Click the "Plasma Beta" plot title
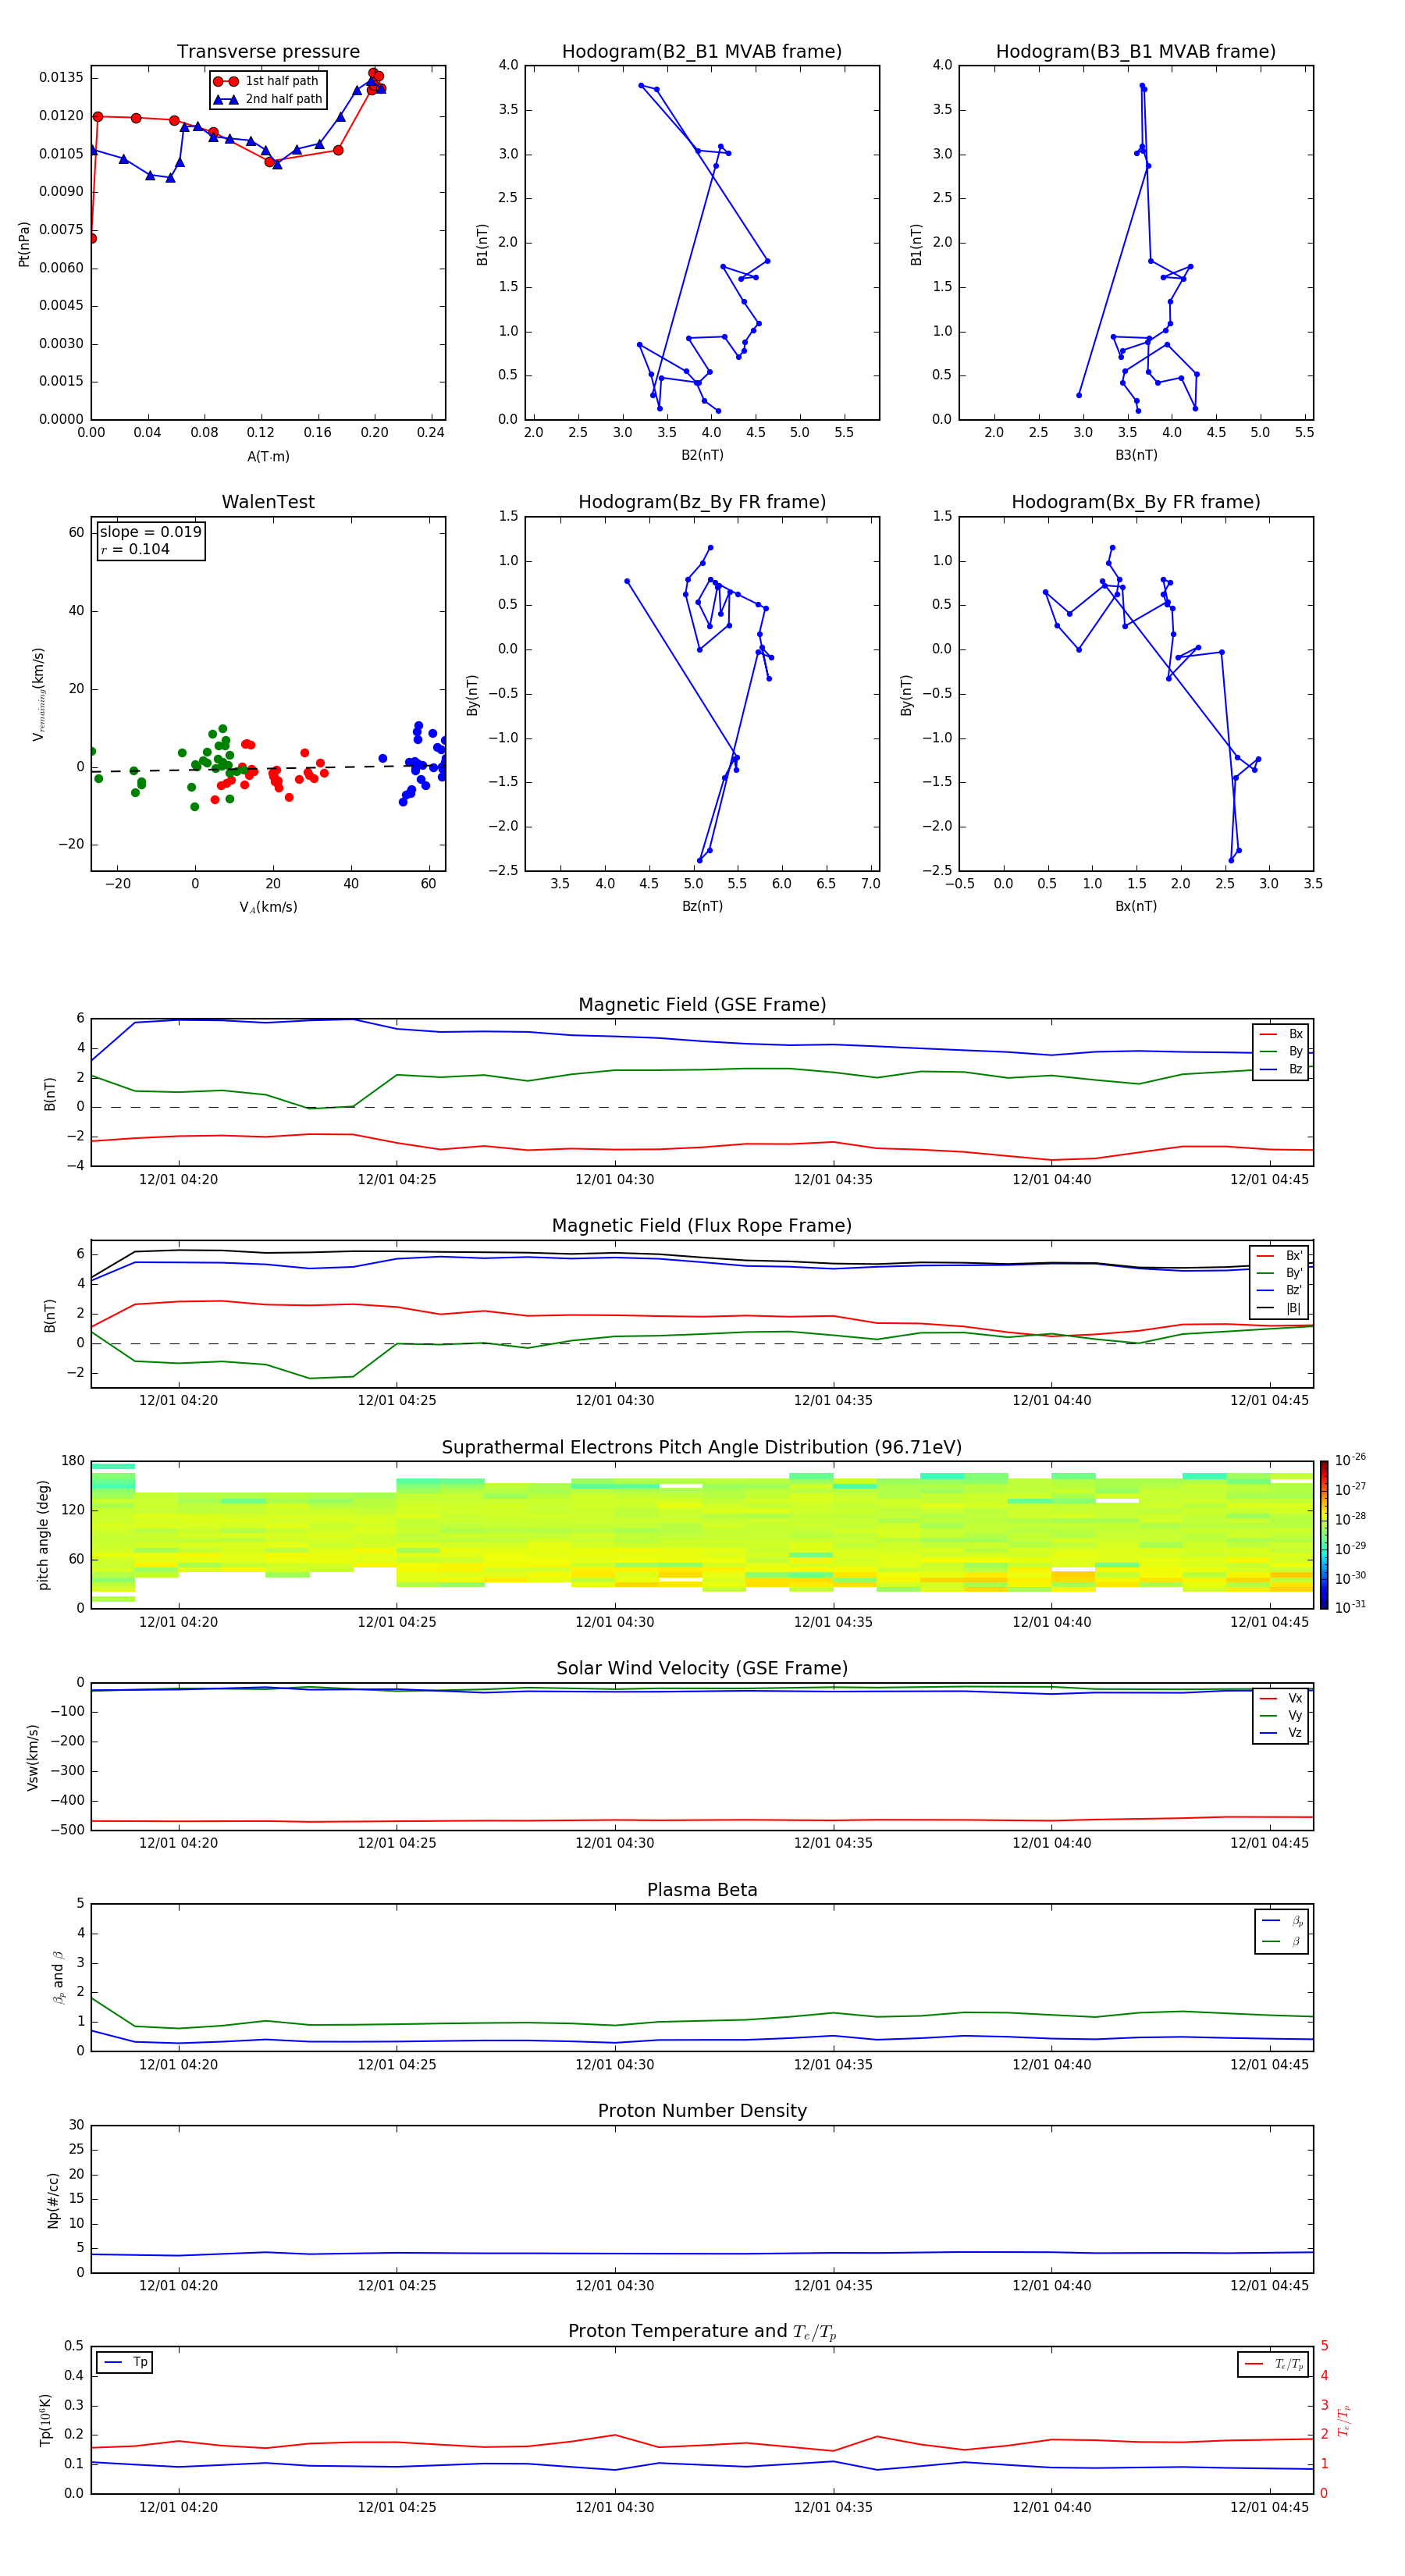Viewport: 1405px width, 2576px height. pos(702,1890)
